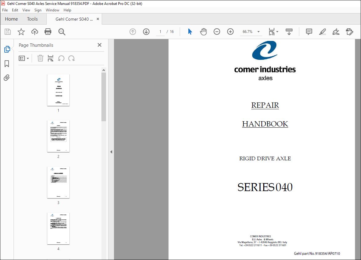
Task: Select page 2 thumbnail
Action: [58, 136]
